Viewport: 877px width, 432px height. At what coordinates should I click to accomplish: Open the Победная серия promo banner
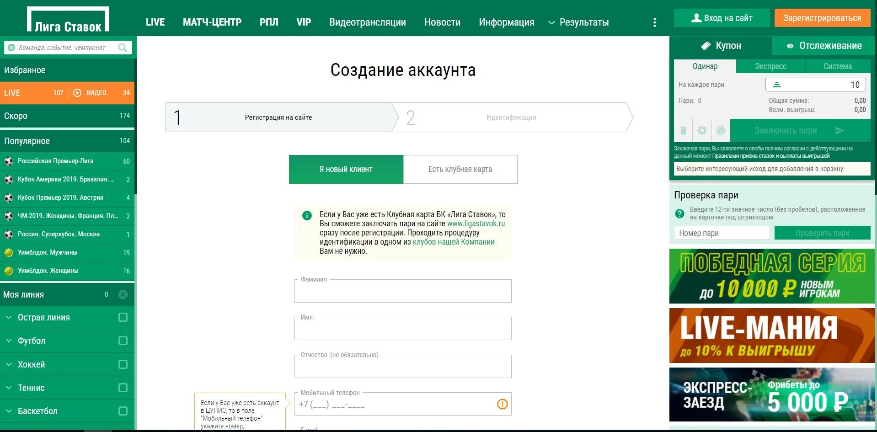pos(772,276)
